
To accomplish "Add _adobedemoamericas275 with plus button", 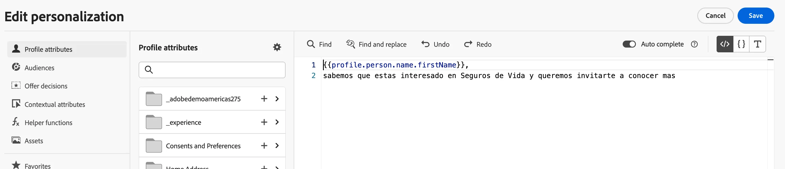I will coord(264,98).
